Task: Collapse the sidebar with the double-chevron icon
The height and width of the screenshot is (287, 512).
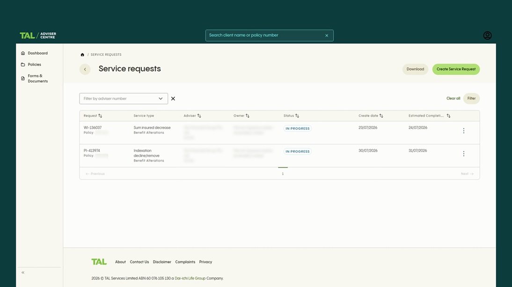Action: (x=23, y=273)
